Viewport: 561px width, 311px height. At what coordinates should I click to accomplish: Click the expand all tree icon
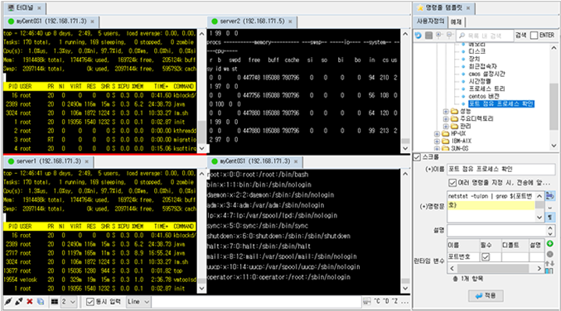pyautogui.click(x=439, y=35)
